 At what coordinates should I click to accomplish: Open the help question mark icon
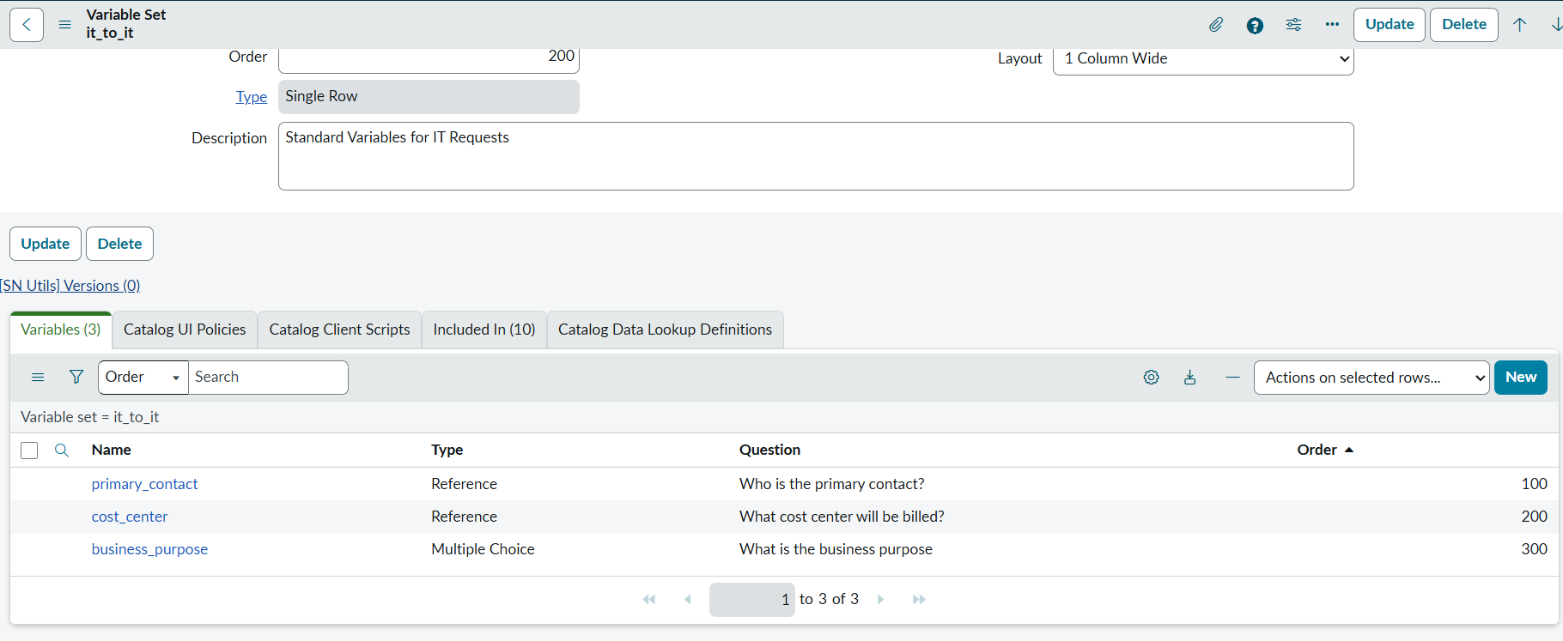click(x=1255, y=25)
